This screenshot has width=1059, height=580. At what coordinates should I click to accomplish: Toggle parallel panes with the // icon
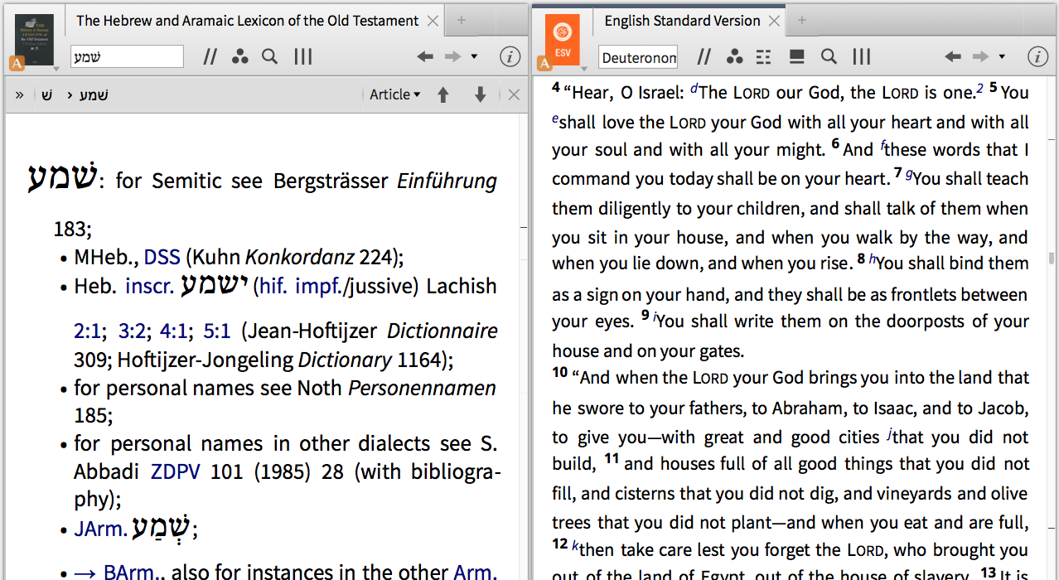pos(210,56)
